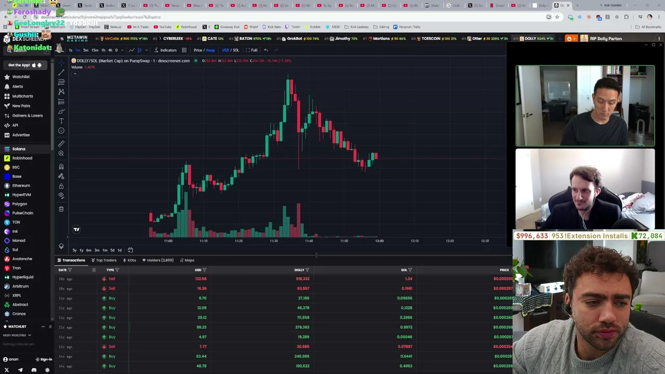The image size is (665, 374).
Task: Open Gainers & Losers in the sidebar
Action: [27, 116]
